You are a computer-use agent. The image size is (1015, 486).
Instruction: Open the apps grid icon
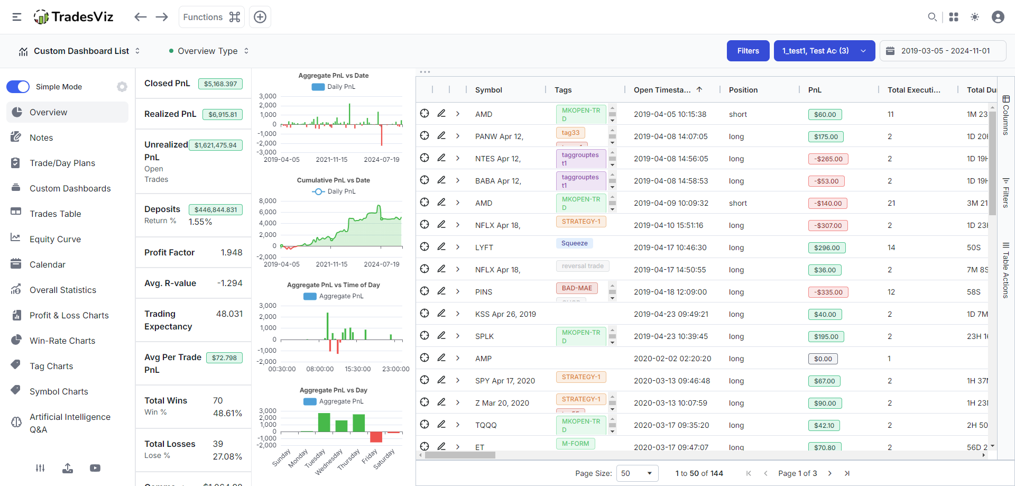pyautogui.click(x=954, y=17)
